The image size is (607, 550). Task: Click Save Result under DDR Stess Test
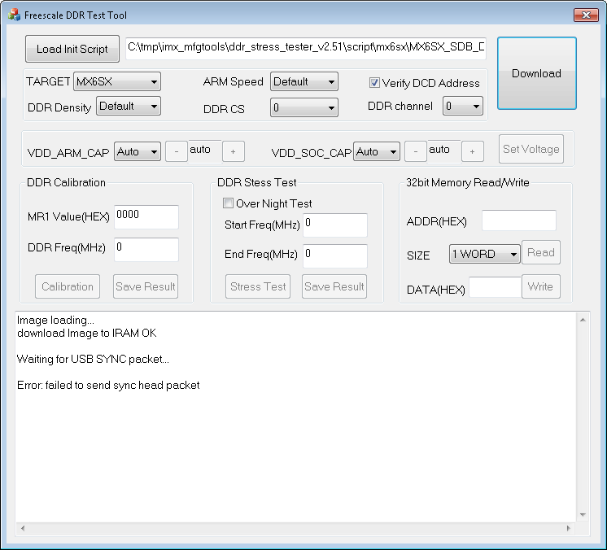coord(334,286)
